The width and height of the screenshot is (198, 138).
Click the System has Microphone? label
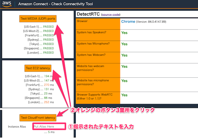[93, 44]
